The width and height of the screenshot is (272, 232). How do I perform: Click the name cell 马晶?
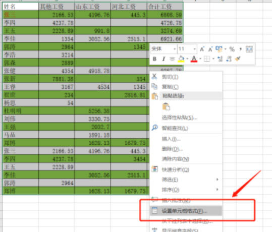21,135
